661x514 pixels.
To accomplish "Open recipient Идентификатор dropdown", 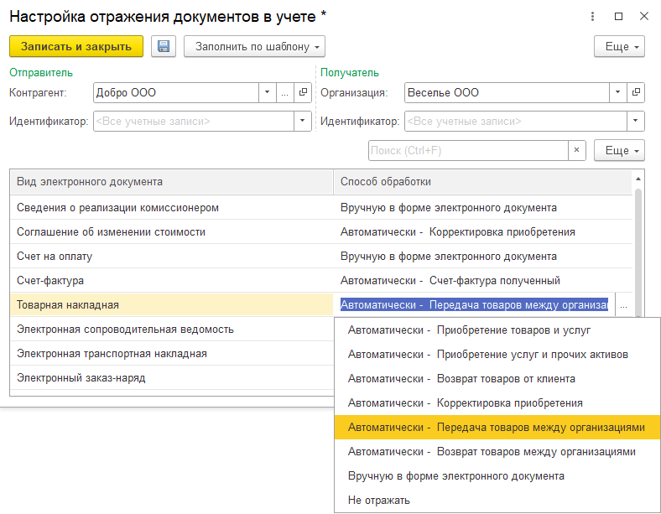I will 637,122.
